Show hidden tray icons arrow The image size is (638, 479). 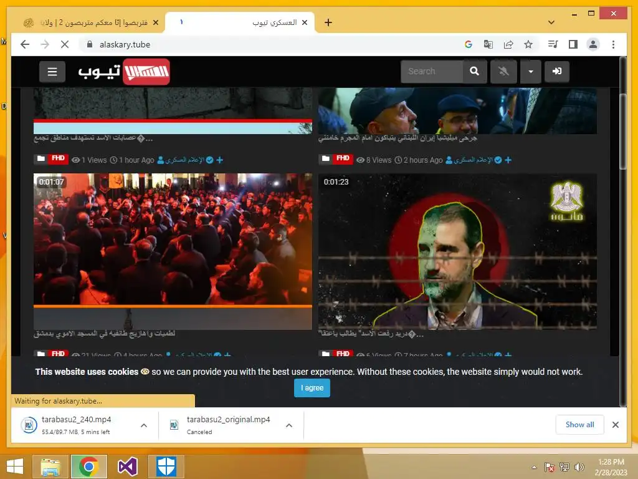[x=534, y=467]
